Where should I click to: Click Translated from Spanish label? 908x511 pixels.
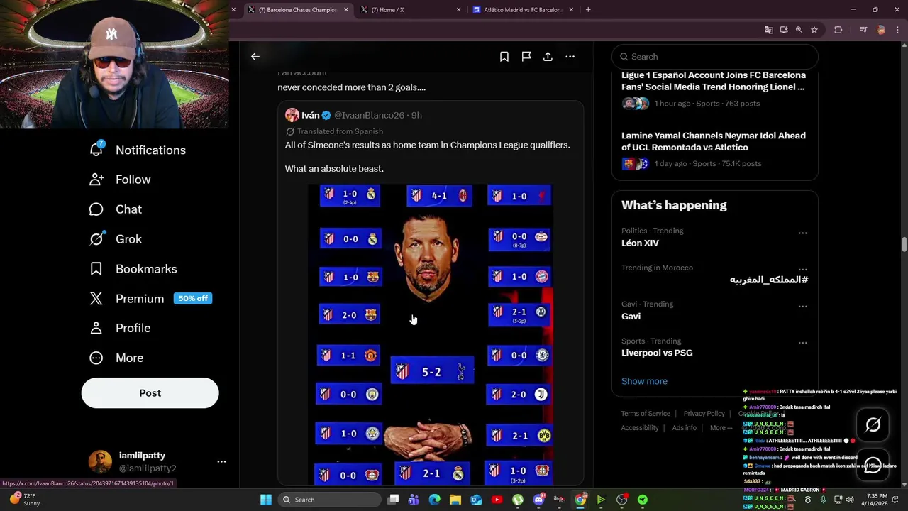coord(340,131)
